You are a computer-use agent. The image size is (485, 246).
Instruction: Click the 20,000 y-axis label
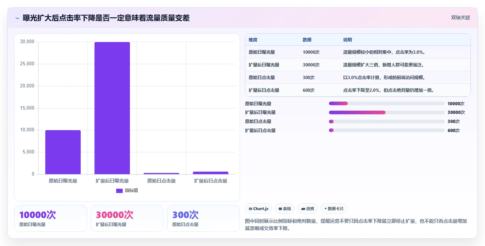point(27,86)
